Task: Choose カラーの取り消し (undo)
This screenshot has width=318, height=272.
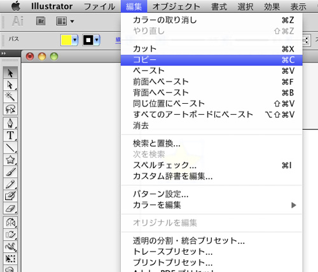Action: [x=212, y=20]
